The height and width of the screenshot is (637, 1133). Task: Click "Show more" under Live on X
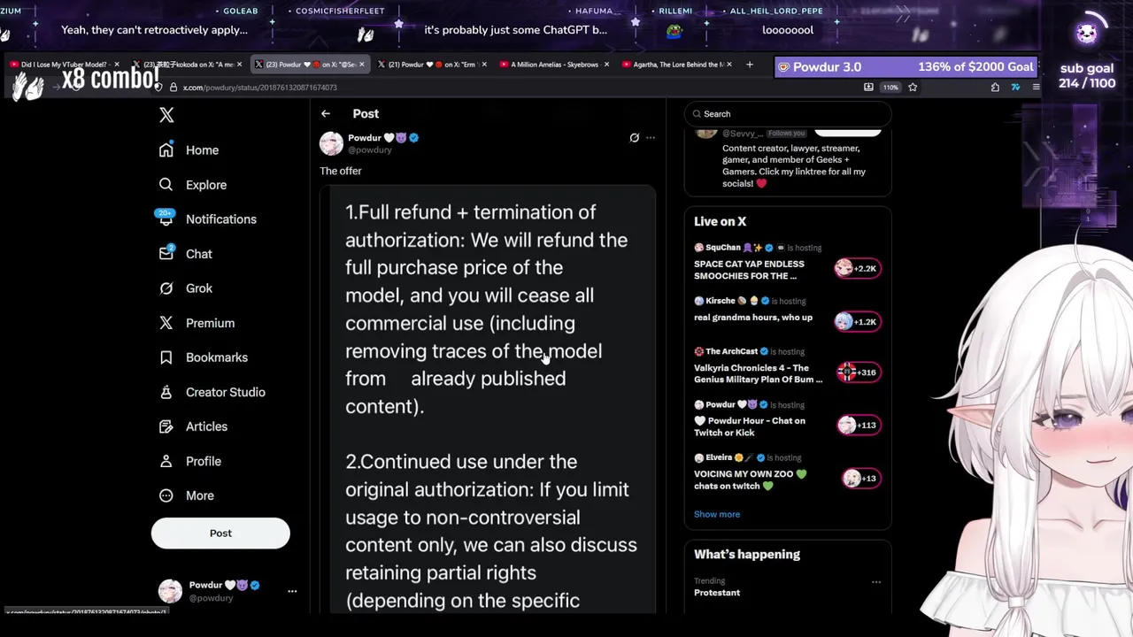pos(717,514)
